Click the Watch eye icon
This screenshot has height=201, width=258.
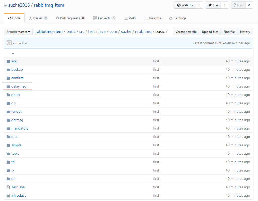click(179, 5)
